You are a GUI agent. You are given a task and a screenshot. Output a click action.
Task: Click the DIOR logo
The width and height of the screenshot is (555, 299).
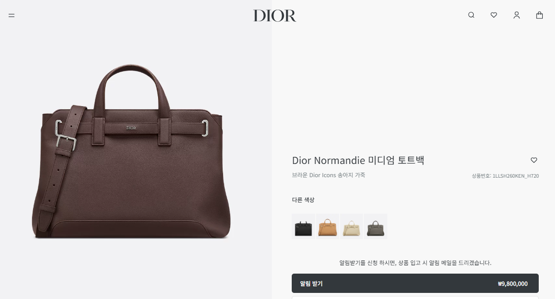point(274,16)
